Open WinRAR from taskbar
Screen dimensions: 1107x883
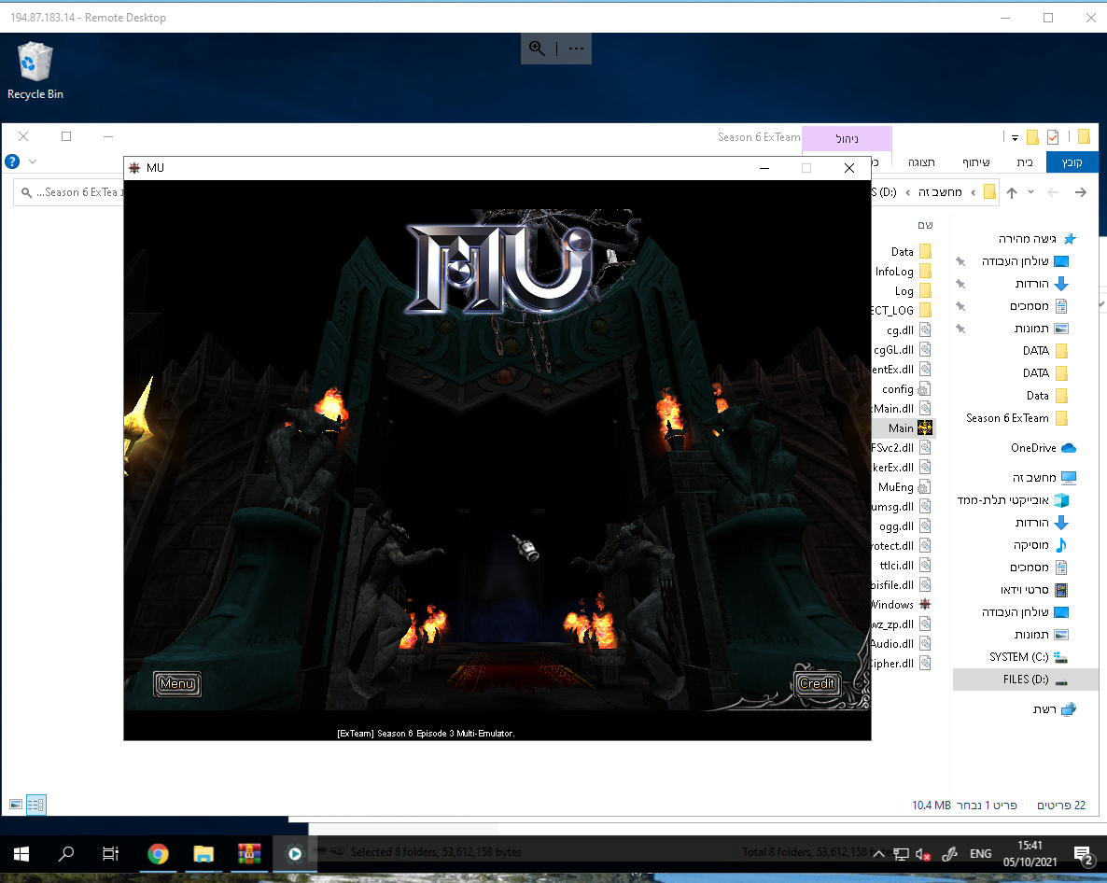point(248,854)
